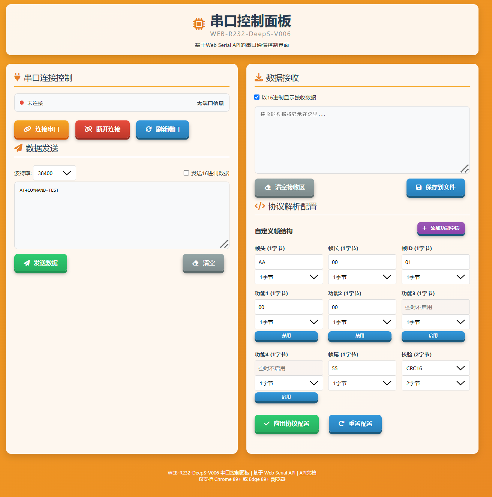Click the link icon on 连接串口 button

point(27,129)
